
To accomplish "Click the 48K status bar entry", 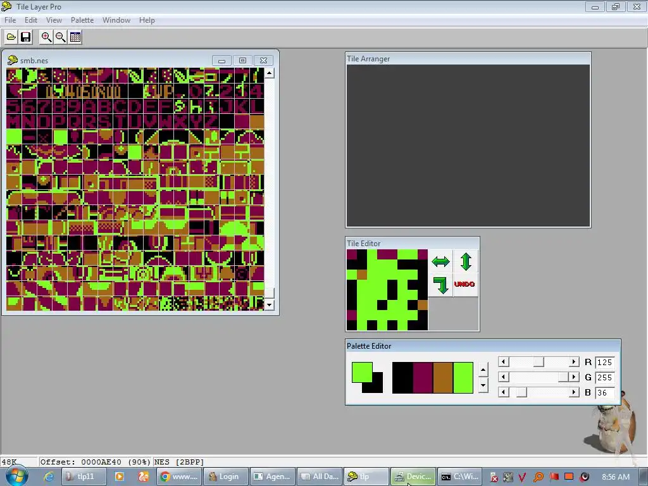I will tap(9, 462).
